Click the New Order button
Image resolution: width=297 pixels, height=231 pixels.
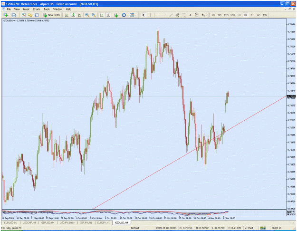[x=52, y=15]
